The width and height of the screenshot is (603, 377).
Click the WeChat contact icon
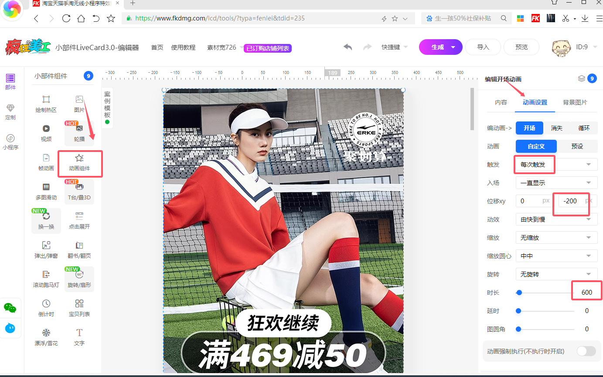10,308
